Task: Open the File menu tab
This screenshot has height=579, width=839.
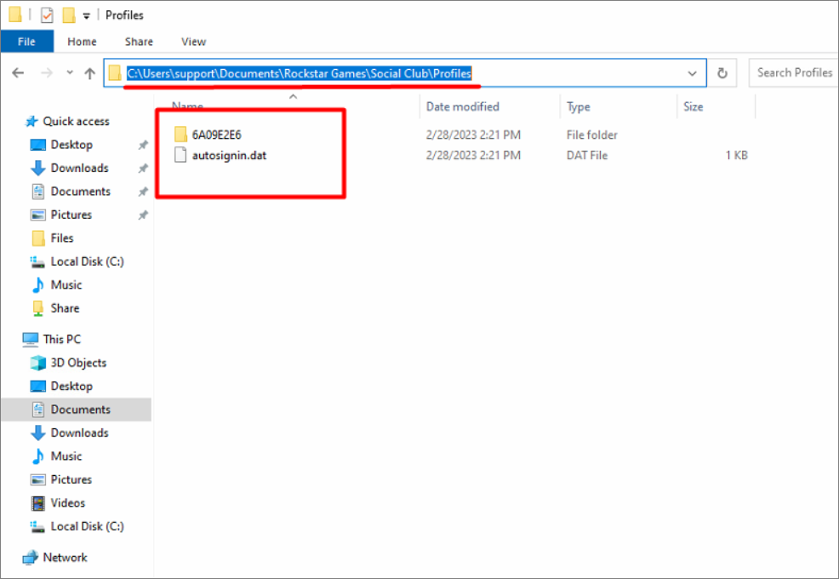Action: click(26, 42)
